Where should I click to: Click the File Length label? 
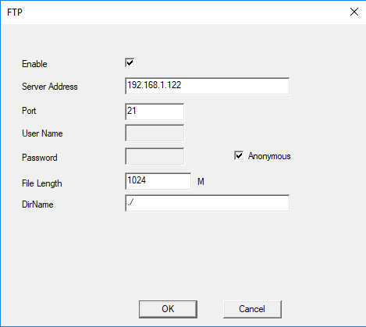tap(42, 183)
